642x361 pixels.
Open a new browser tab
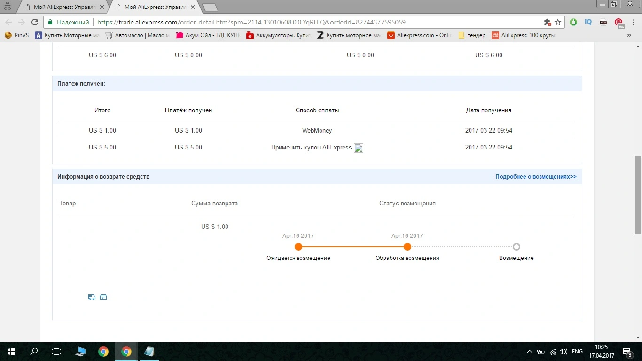click(210, 8)
